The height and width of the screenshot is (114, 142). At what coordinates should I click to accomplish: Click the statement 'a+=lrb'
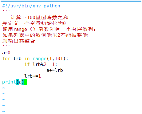[55, 70]
